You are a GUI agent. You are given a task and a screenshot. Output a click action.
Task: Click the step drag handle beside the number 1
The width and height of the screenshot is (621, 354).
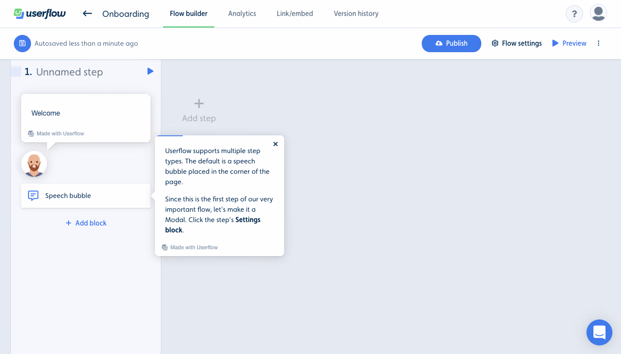(16, 72)
